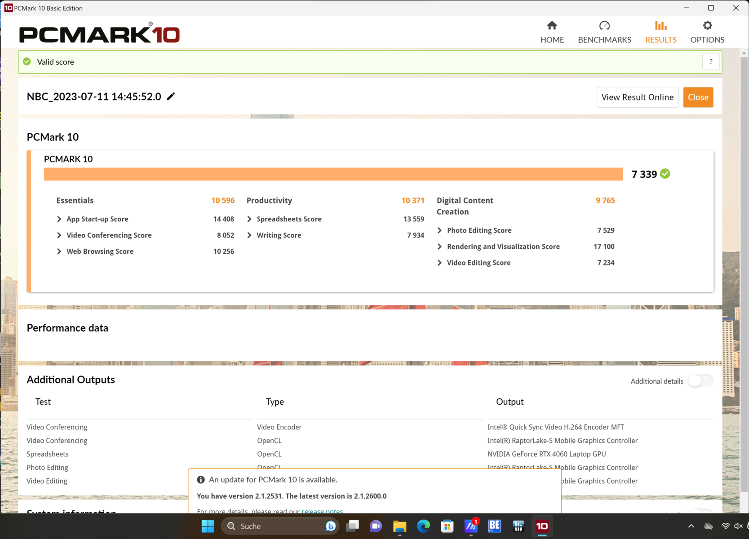Click the pencil icon to rename the result
This screenshot has height=539, width=749.
[171, 97]
